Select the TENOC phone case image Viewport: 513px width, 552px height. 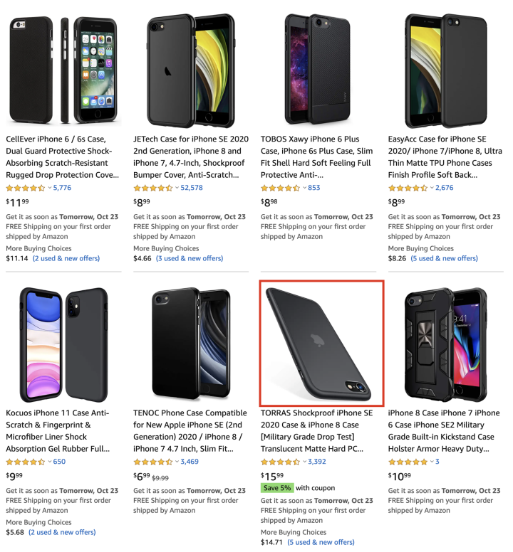coord(190,344)
